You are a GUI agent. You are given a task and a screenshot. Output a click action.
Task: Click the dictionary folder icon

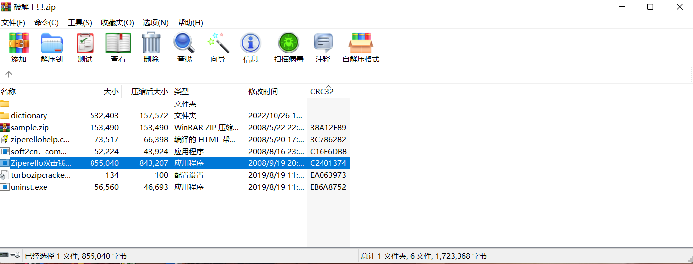pos(5,115)
